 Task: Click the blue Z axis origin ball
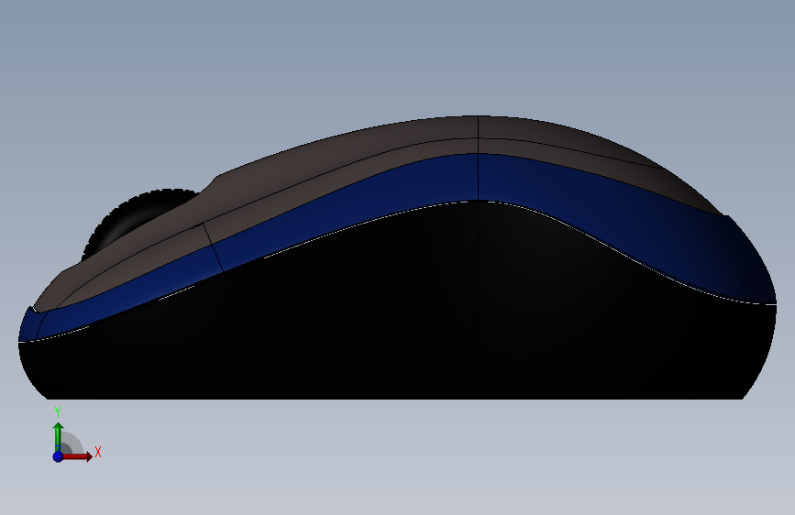58,456
